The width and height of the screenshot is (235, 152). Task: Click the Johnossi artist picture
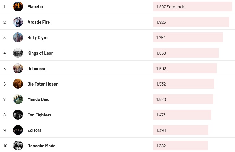tap(18, 68)
